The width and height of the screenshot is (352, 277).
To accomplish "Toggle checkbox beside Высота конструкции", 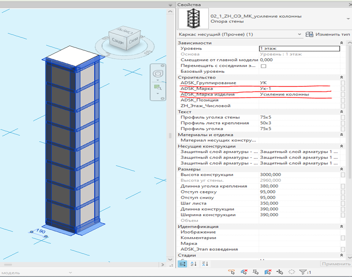I will (x=343, y=175).
